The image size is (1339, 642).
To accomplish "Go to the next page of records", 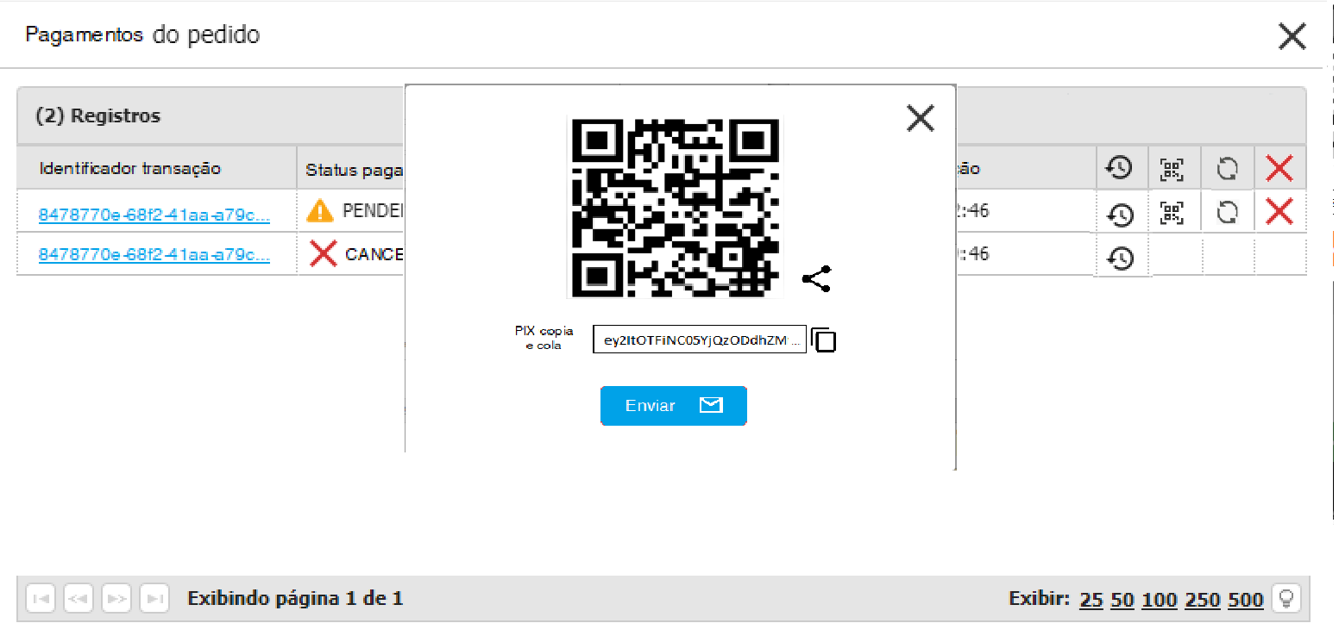I will (116, 598).
